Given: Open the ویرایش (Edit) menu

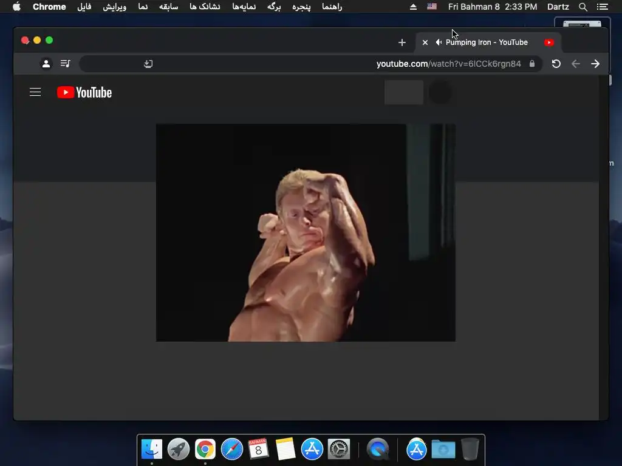Looking at the screenshot, I should coord(115,7).
